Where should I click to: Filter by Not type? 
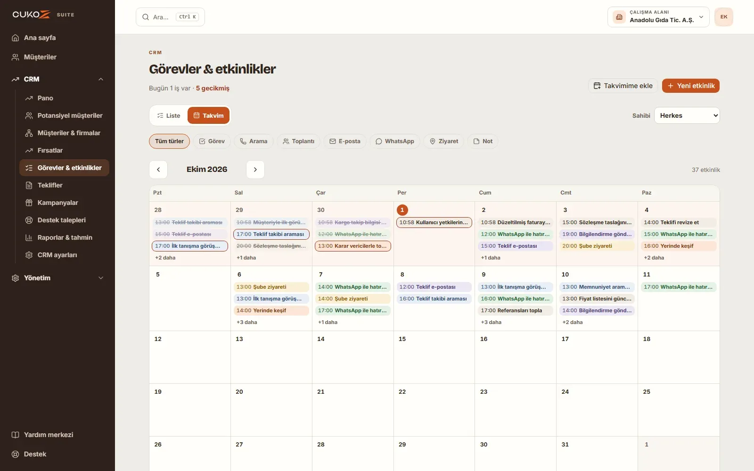[x=483, y=141]
